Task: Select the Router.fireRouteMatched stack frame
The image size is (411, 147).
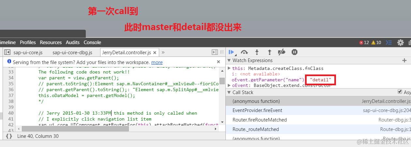Action: pos(318,120)
